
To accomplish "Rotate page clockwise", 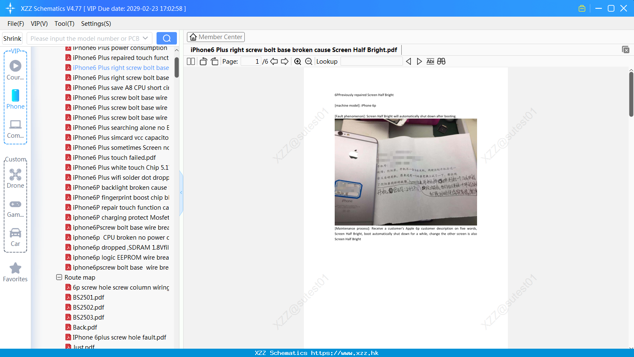I will pos(214,62).
